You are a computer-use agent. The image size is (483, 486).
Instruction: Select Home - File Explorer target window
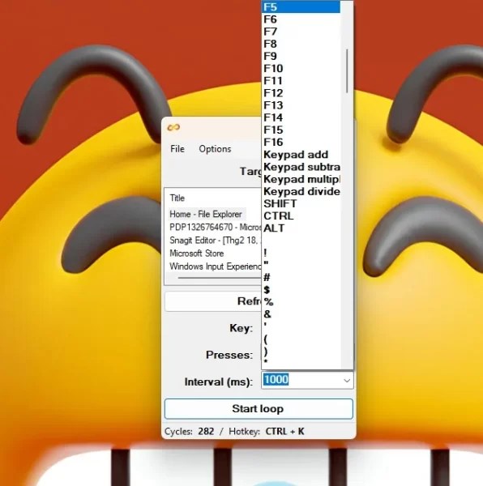(x=206, y=214)
